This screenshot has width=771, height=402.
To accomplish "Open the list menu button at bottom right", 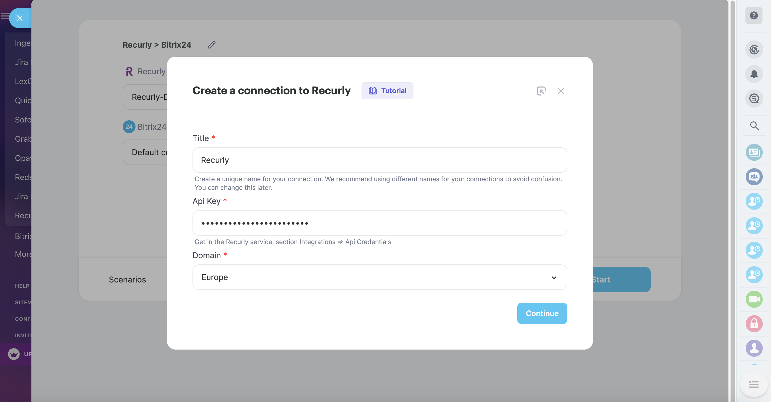I will pyautogui.click(x=754, y=384).
